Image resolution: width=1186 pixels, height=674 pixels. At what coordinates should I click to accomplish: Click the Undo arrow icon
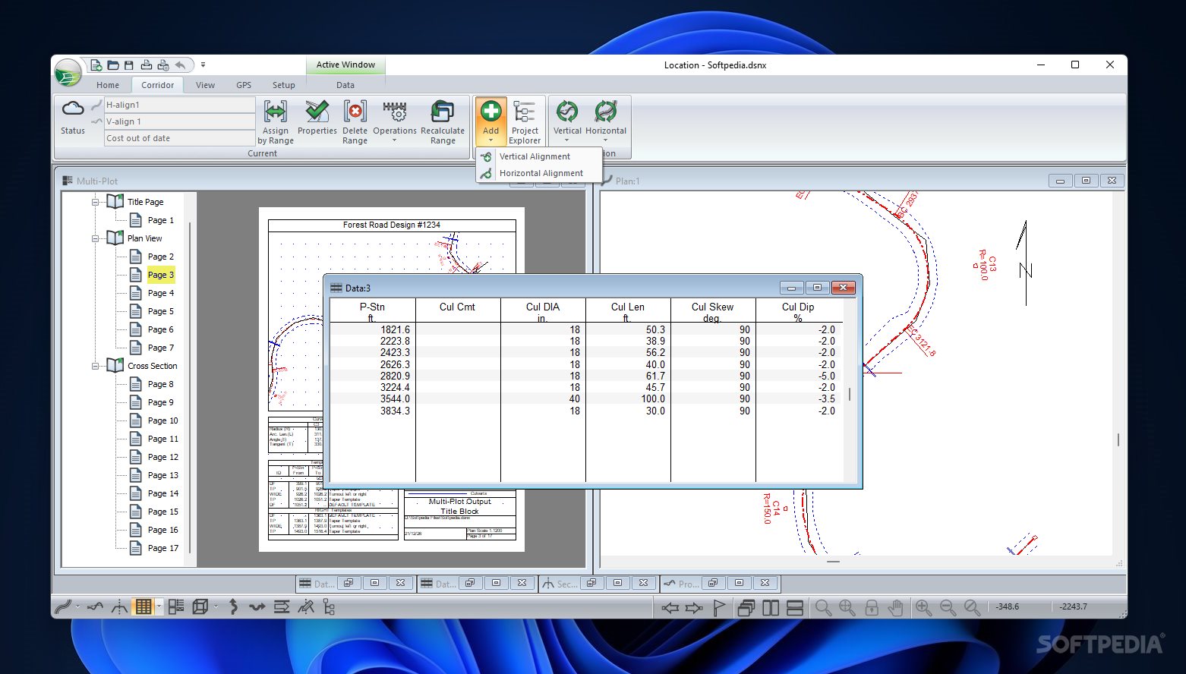coord(180,65)
